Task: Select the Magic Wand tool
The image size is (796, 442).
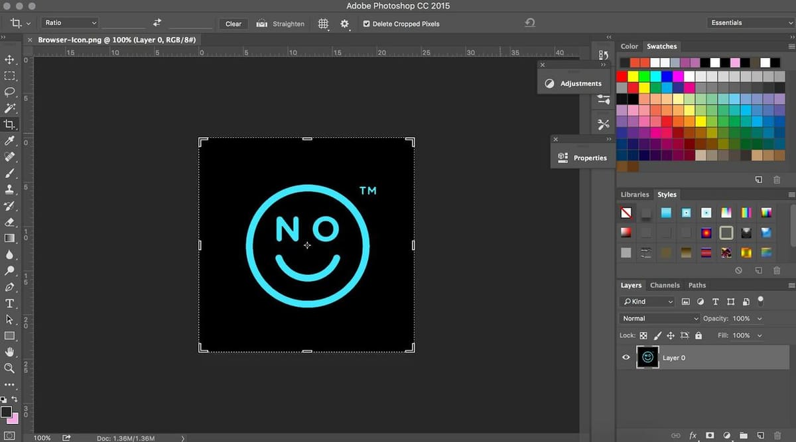Action: coord(9,108)
